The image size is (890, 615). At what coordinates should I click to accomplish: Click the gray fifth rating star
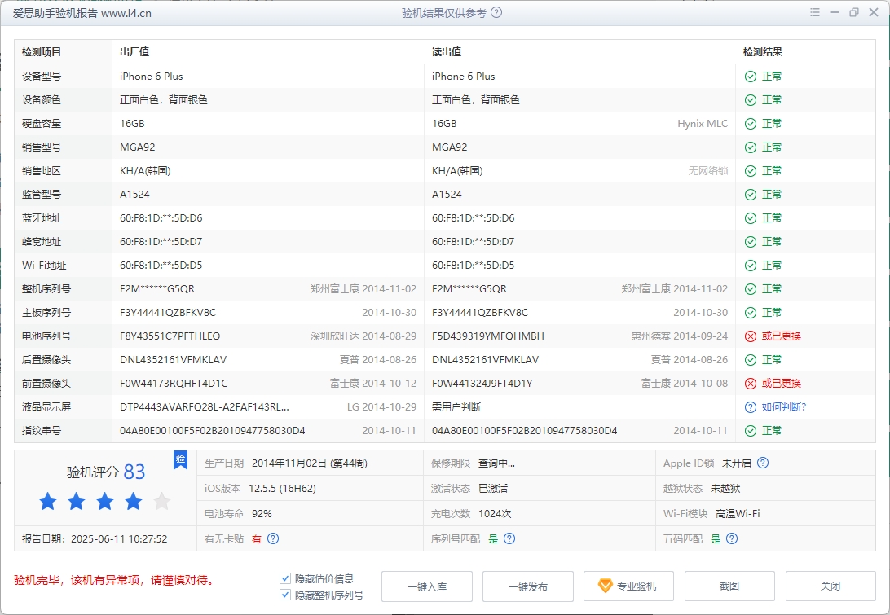click(x=161, y=502)
